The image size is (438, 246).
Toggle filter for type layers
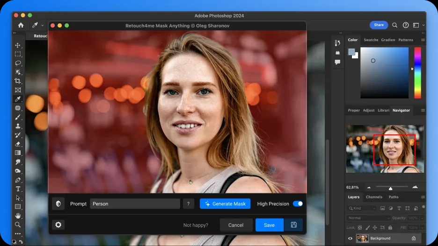coord(399,208)
